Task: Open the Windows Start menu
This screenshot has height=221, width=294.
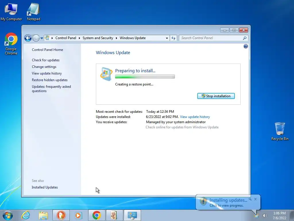Action: pos(8,215)
